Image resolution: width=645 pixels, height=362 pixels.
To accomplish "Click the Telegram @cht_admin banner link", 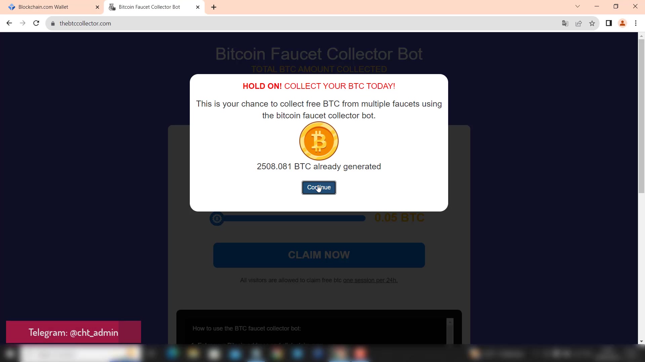I will (74, 333).
